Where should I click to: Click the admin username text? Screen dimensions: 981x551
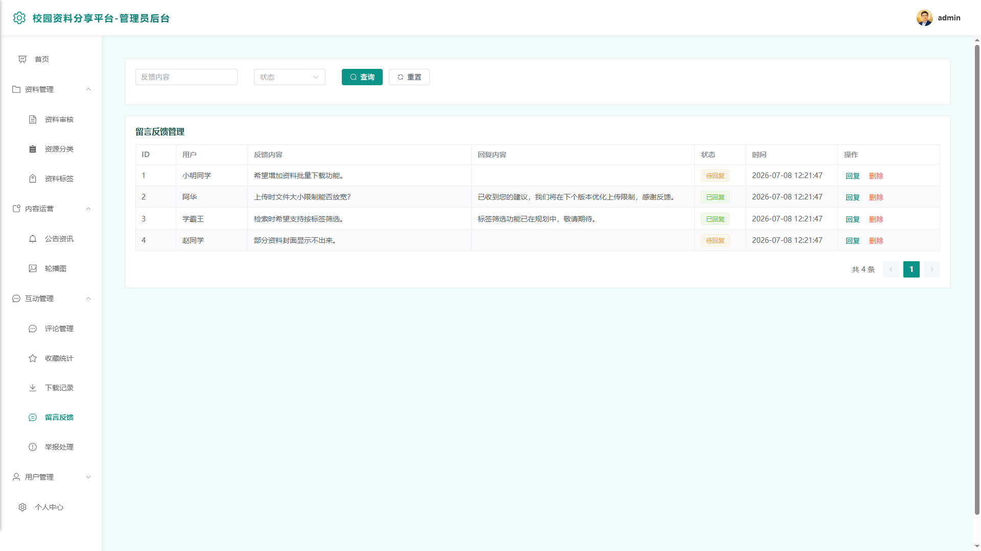click(x=949, y=18)
